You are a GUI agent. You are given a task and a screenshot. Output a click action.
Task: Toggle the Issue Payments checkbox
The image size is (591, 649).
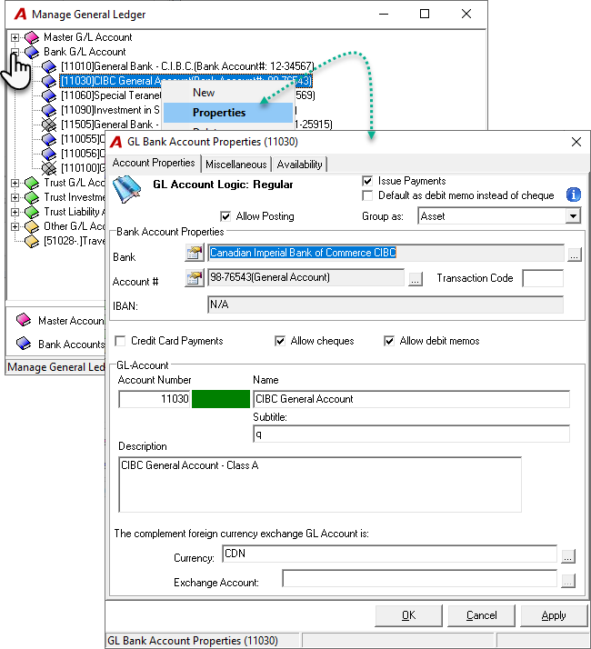click(367, 181)
